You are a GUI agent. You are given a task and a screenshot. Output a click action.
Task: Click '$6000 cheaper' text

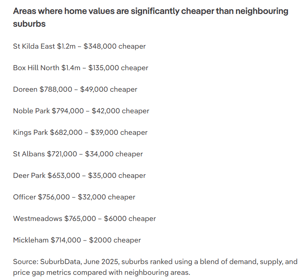click(130, 219)
